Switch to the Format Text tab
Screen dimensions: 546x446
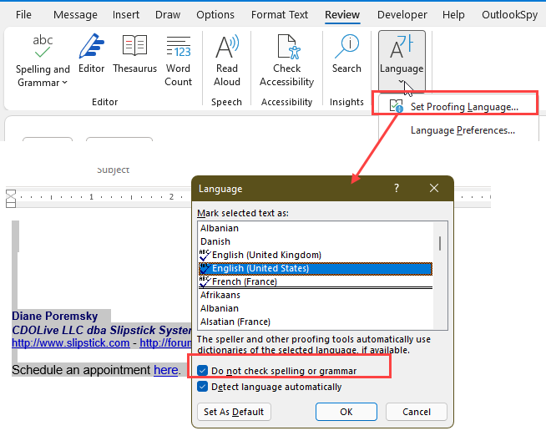(280, 15)
